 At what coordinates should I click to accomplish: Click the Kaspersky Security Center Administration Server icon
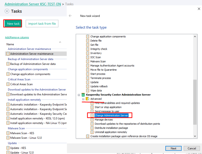[x=83, y=95]
